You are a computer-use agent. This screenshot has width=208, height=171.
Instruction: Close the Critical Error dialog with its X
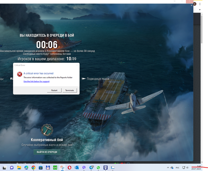coord(77,65)
